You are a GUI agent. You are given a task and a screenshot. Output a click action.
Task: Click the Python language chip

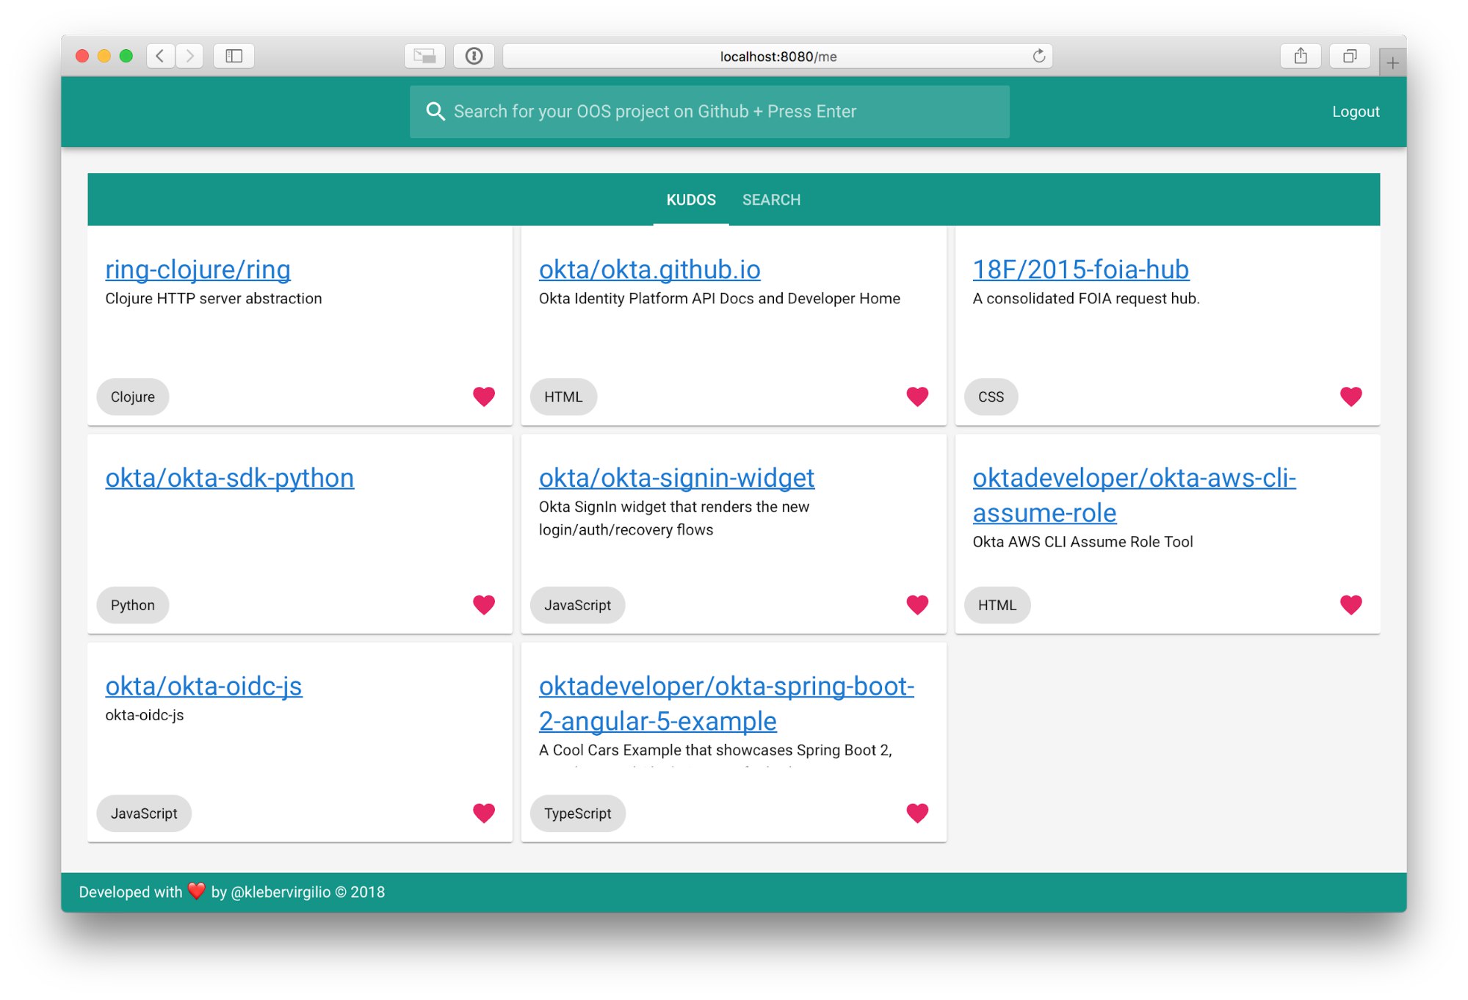pyautogui.click(x=132, y=606)
